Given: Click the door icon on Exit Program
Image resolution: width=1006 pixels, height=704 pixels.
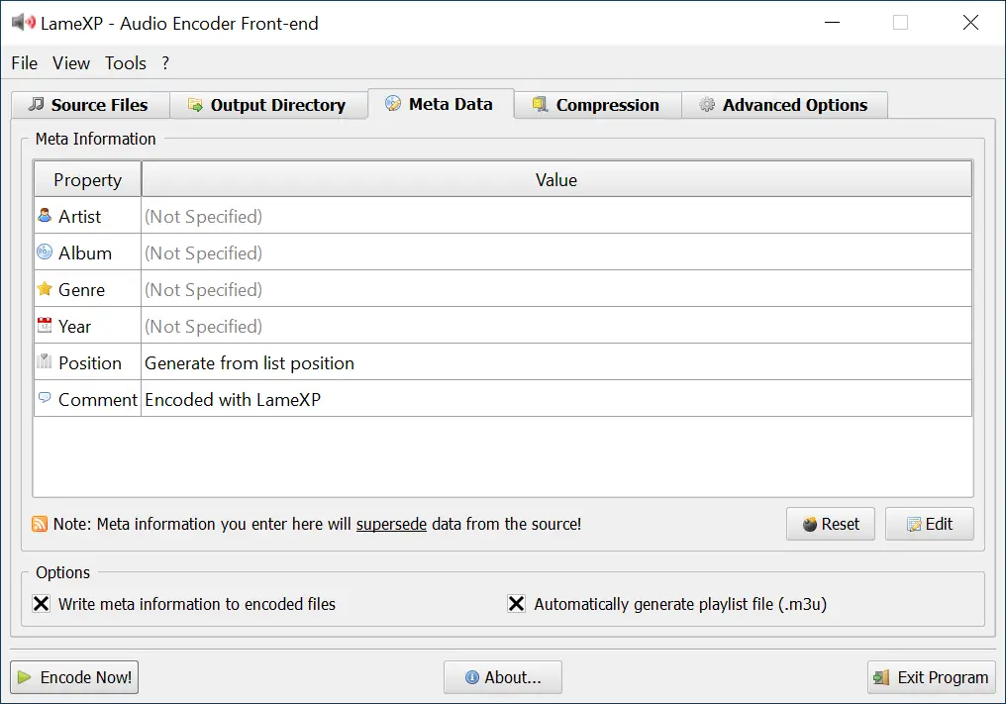Looking at the screenshot, I should 881,677.
